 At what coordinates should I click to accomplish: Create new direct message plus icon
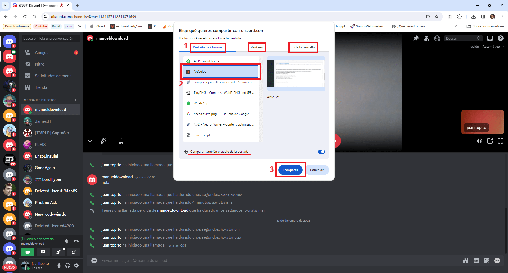[x=76, y=100]
